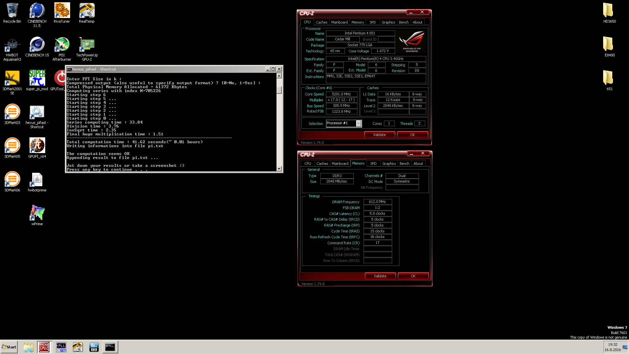
Task: Open the Start menu
Action: click(x=9, y=347)
